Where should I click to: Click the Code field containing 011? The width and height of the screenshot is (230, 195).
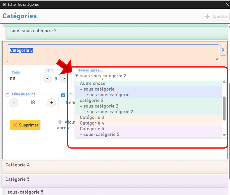(x=23, y=79)
